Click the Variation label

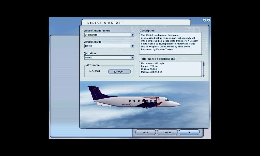tap(90, 53)
